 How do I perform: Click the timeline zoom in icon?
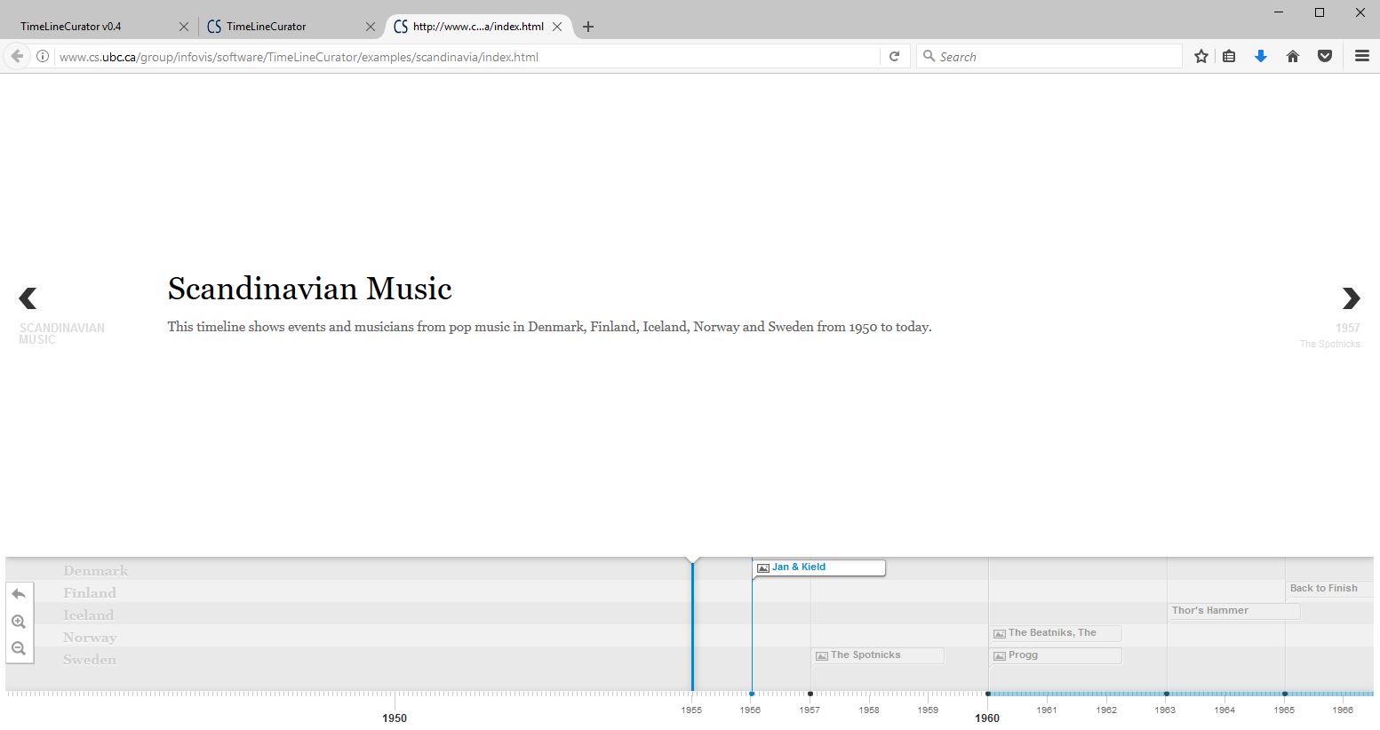tap(19, 622)
